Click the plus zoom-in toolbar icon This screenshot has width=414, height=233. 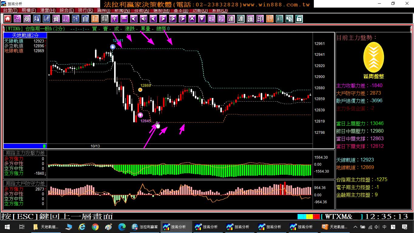click(114, 19)
